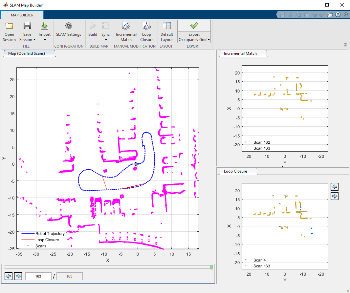Open the Export Occupancy Grid dropdown arrow

(208, 40)
